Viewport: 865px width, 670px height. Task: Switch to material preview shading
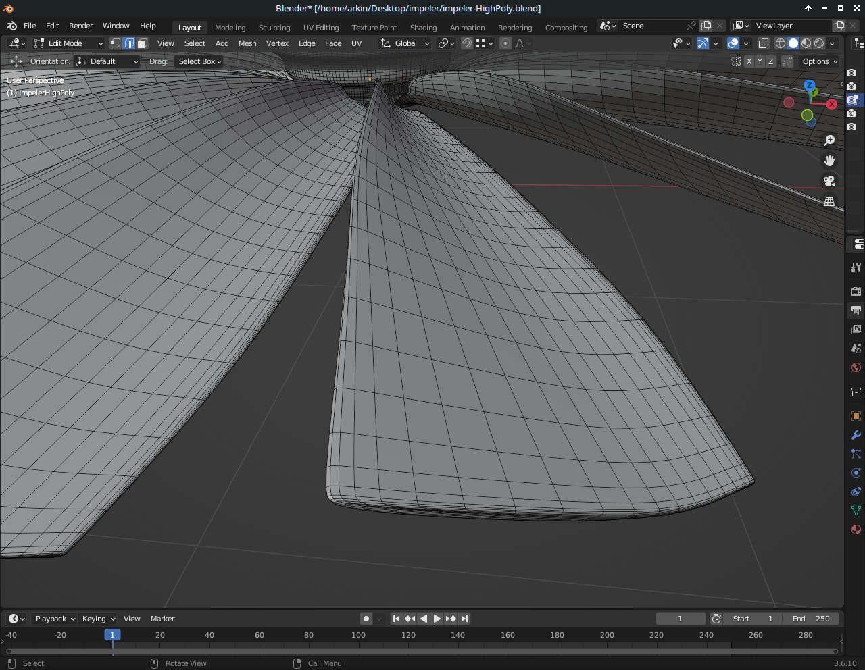coord(806,43)
